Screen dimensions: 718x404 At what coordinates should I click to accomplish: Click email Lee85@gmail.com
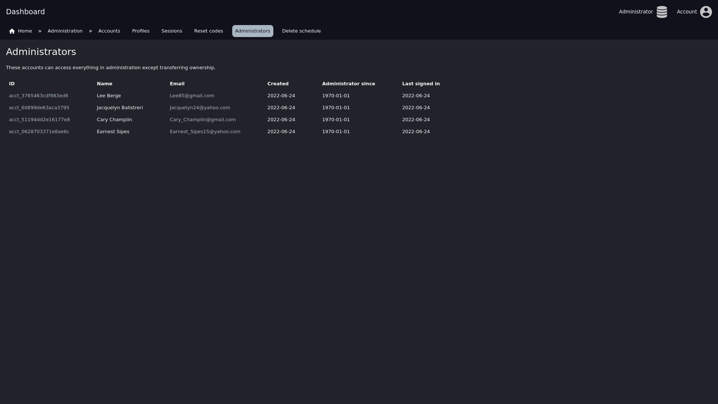pyautogui.click(x=192, y=96)
